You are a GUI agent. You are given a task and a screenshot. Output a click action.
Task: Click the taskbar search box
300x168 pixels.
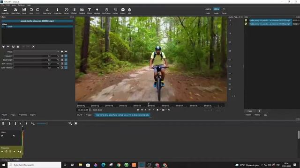coord(34,165)
